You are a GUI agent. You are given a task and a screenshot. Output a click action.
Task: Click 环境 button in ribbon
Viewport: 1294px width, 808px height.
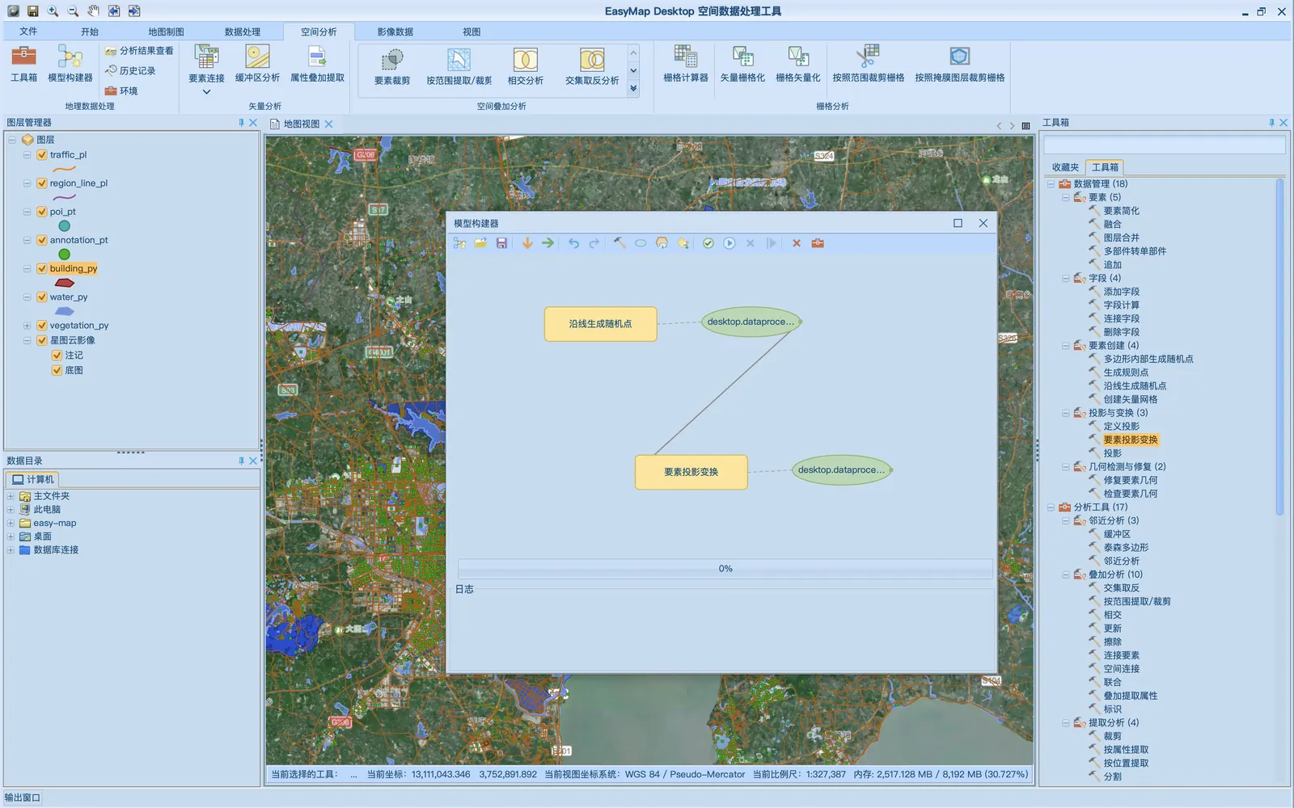click(x=121, y=91)
